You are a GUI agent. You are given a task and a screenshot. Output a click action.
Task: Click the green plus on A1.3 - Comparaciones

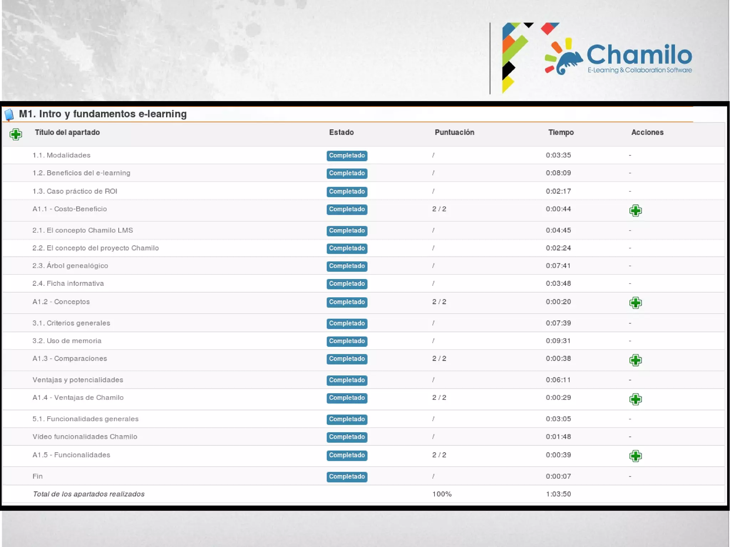click(635, 360)
